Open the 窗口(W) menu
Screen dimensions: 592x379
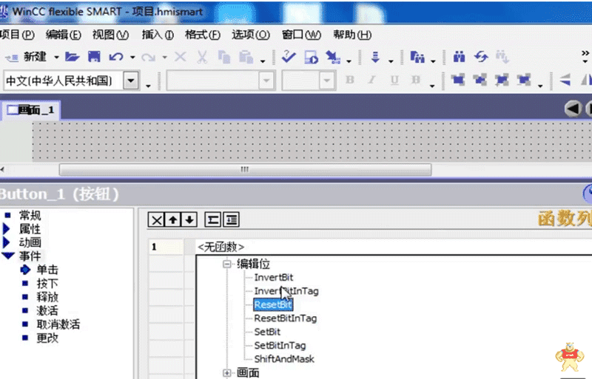tap(301, 35)
